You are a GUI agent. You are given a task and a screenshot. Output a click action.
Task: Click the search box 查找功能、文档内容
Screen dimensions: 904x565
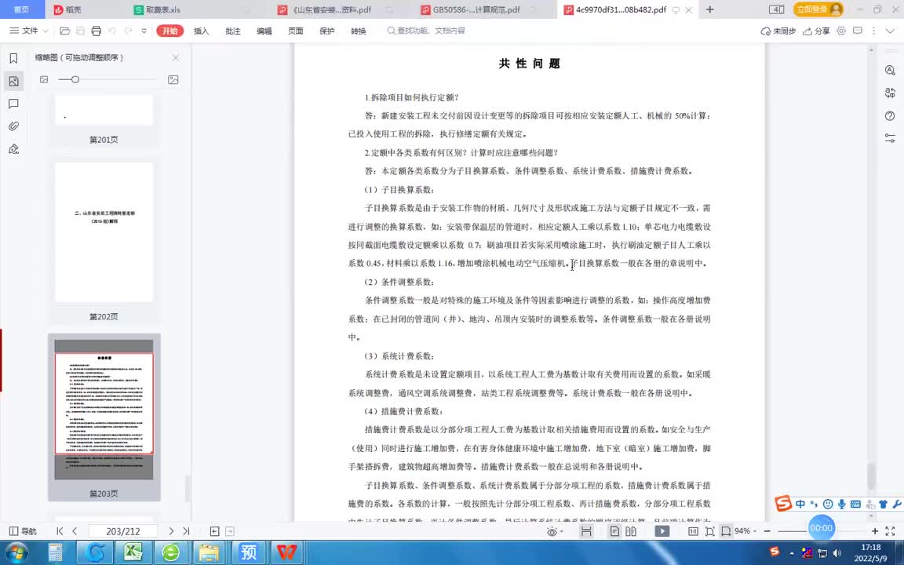click(427, 31)
